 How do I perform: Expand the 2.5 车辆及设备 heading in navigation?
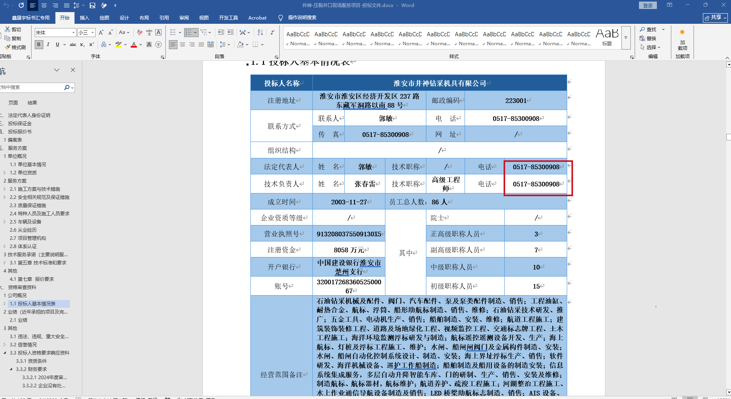(5, 222)
